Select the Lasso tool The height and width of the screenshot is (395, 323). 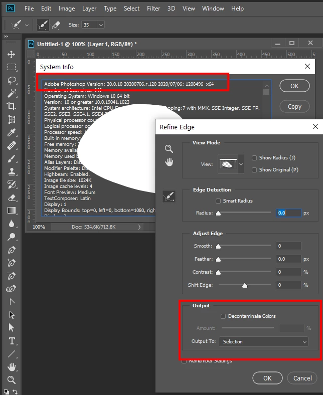pyautogui.click(x=12, y=80)
